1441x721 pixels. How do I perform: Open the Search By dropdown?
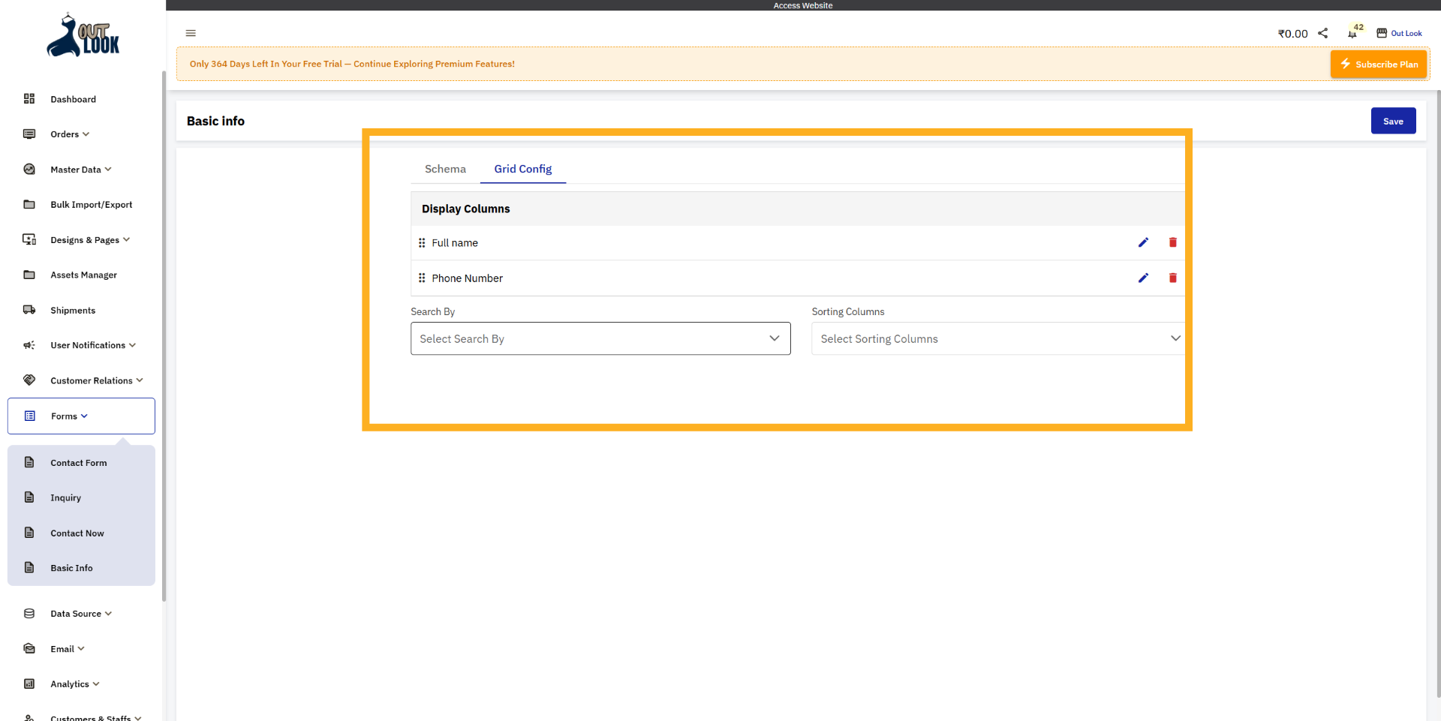pyautogui.click(x=600, y=338)
